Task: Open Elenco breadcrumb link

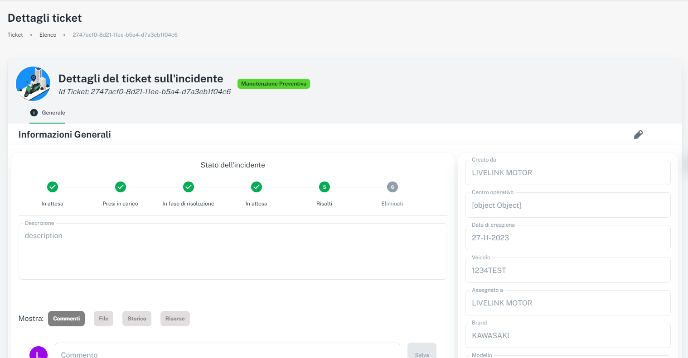Action: [48, 35]
